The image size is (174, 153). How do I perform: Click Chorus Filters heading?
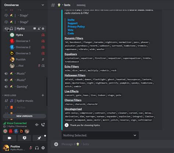click(x=73, y=100)
